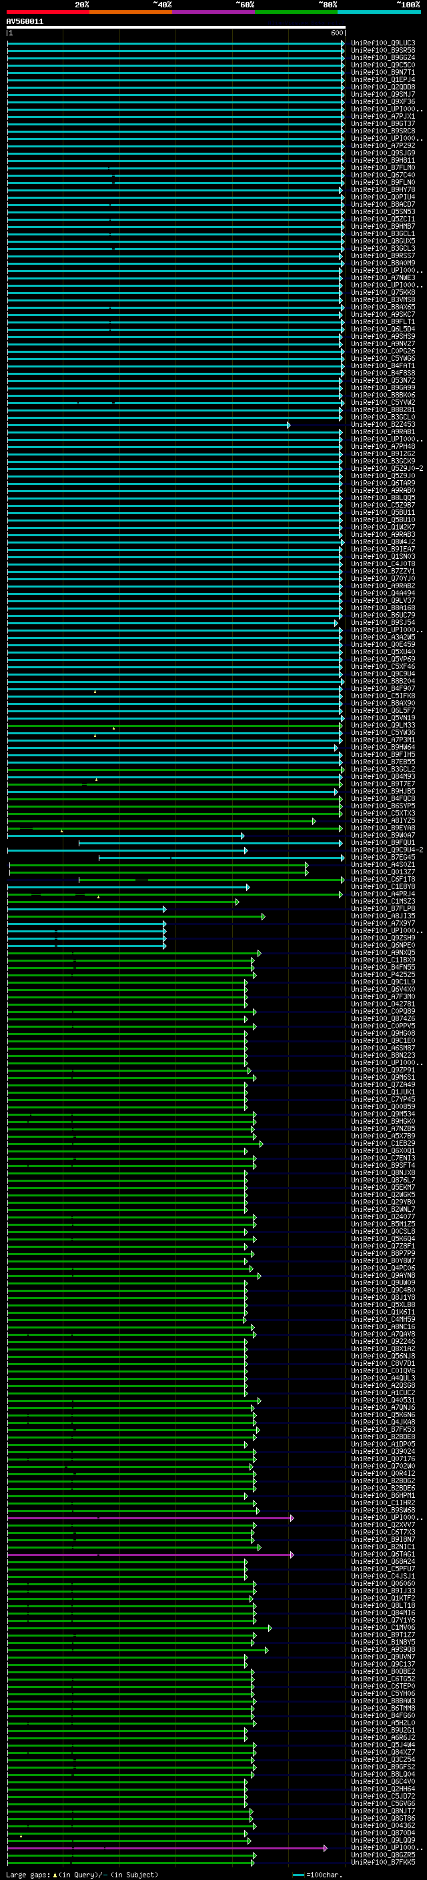Screen dimensions: 427x1880
Task: Click hit UniRef100_C6F1T8
Action: click(x=382, y=880)
